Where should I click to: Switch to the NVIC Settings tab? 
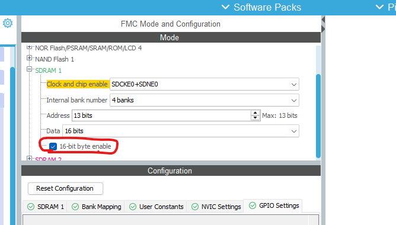point(216,207)
